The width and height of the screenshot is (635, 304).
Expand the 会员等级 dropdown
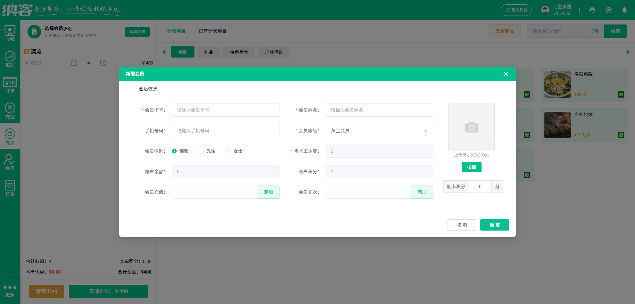[379, 131]
